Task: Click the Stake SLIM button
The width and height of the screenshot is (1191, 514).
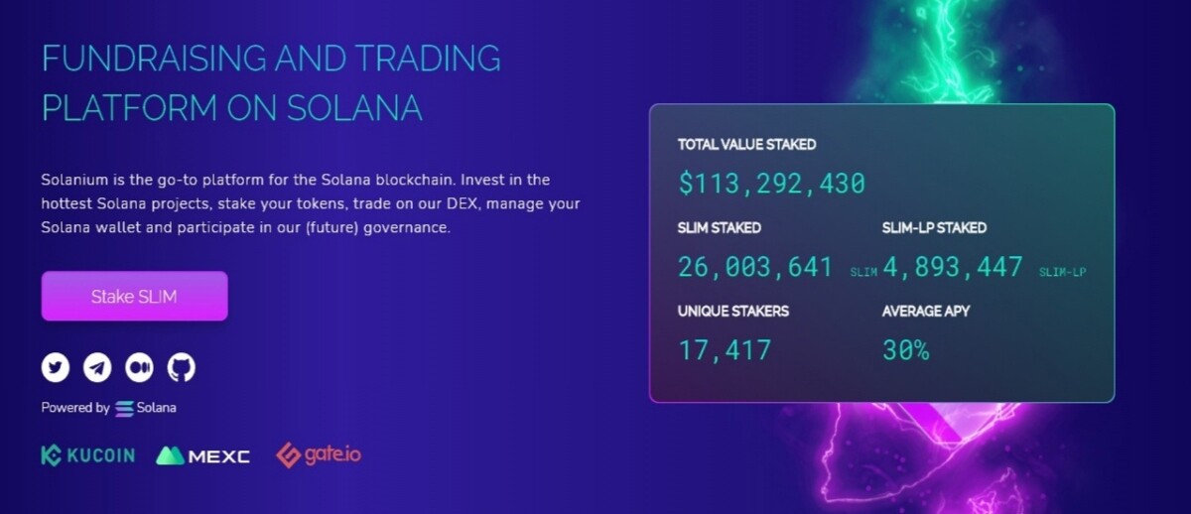Action: coord(134,296)
